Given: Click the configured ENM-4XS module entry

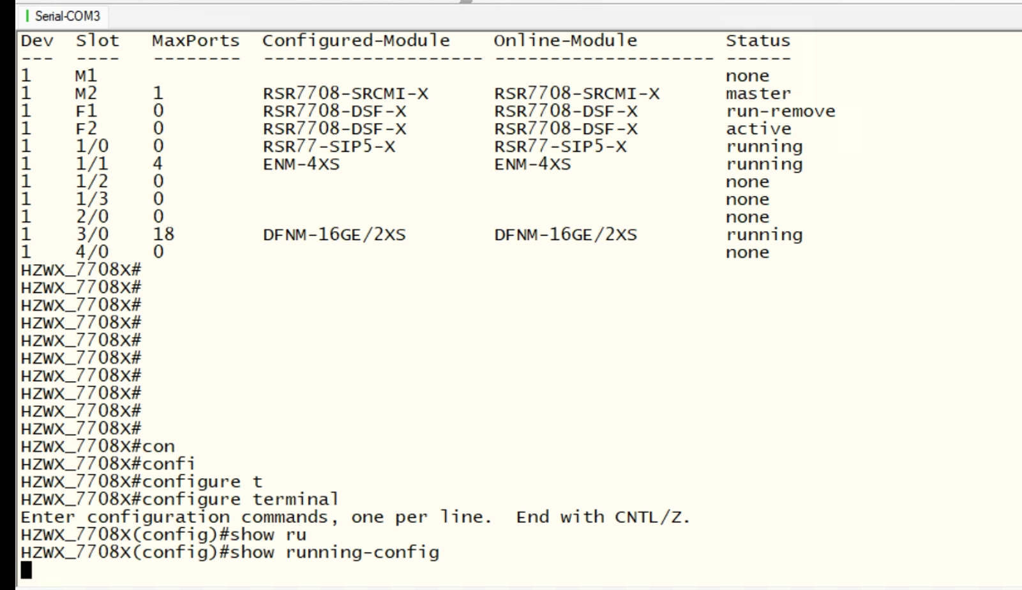Looking at the screenshot, I should (x=301, y=164).
